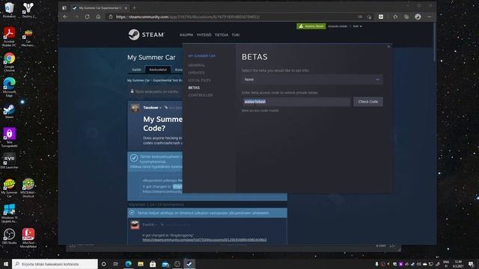The width and height of the screenshot is (479, 269).
Task: Open KAUPPA in the Steam menu
Action: 186,35
